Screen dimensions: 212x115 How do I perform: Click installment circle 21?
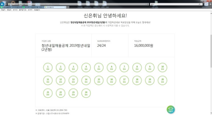[x=48, y=93]
